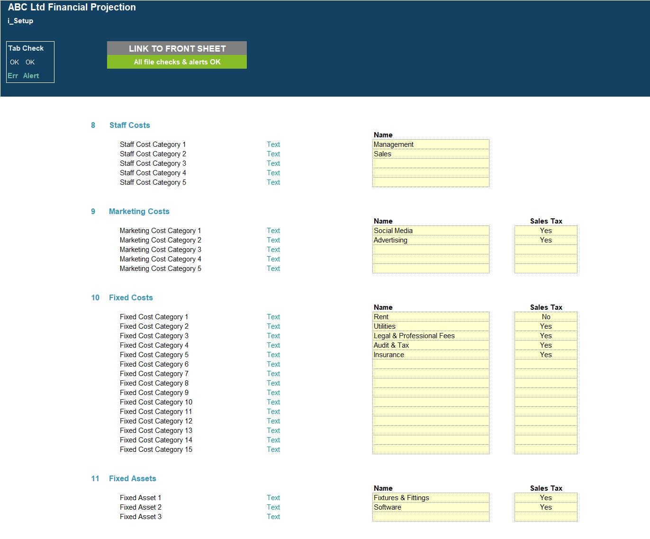
Task: Open Sales Tax cell for Marketing Cost Category 3
Action: [546, 250]
